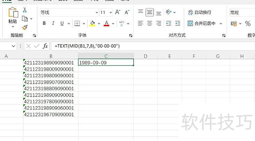Align text to bottom

(x=159, y=13)
